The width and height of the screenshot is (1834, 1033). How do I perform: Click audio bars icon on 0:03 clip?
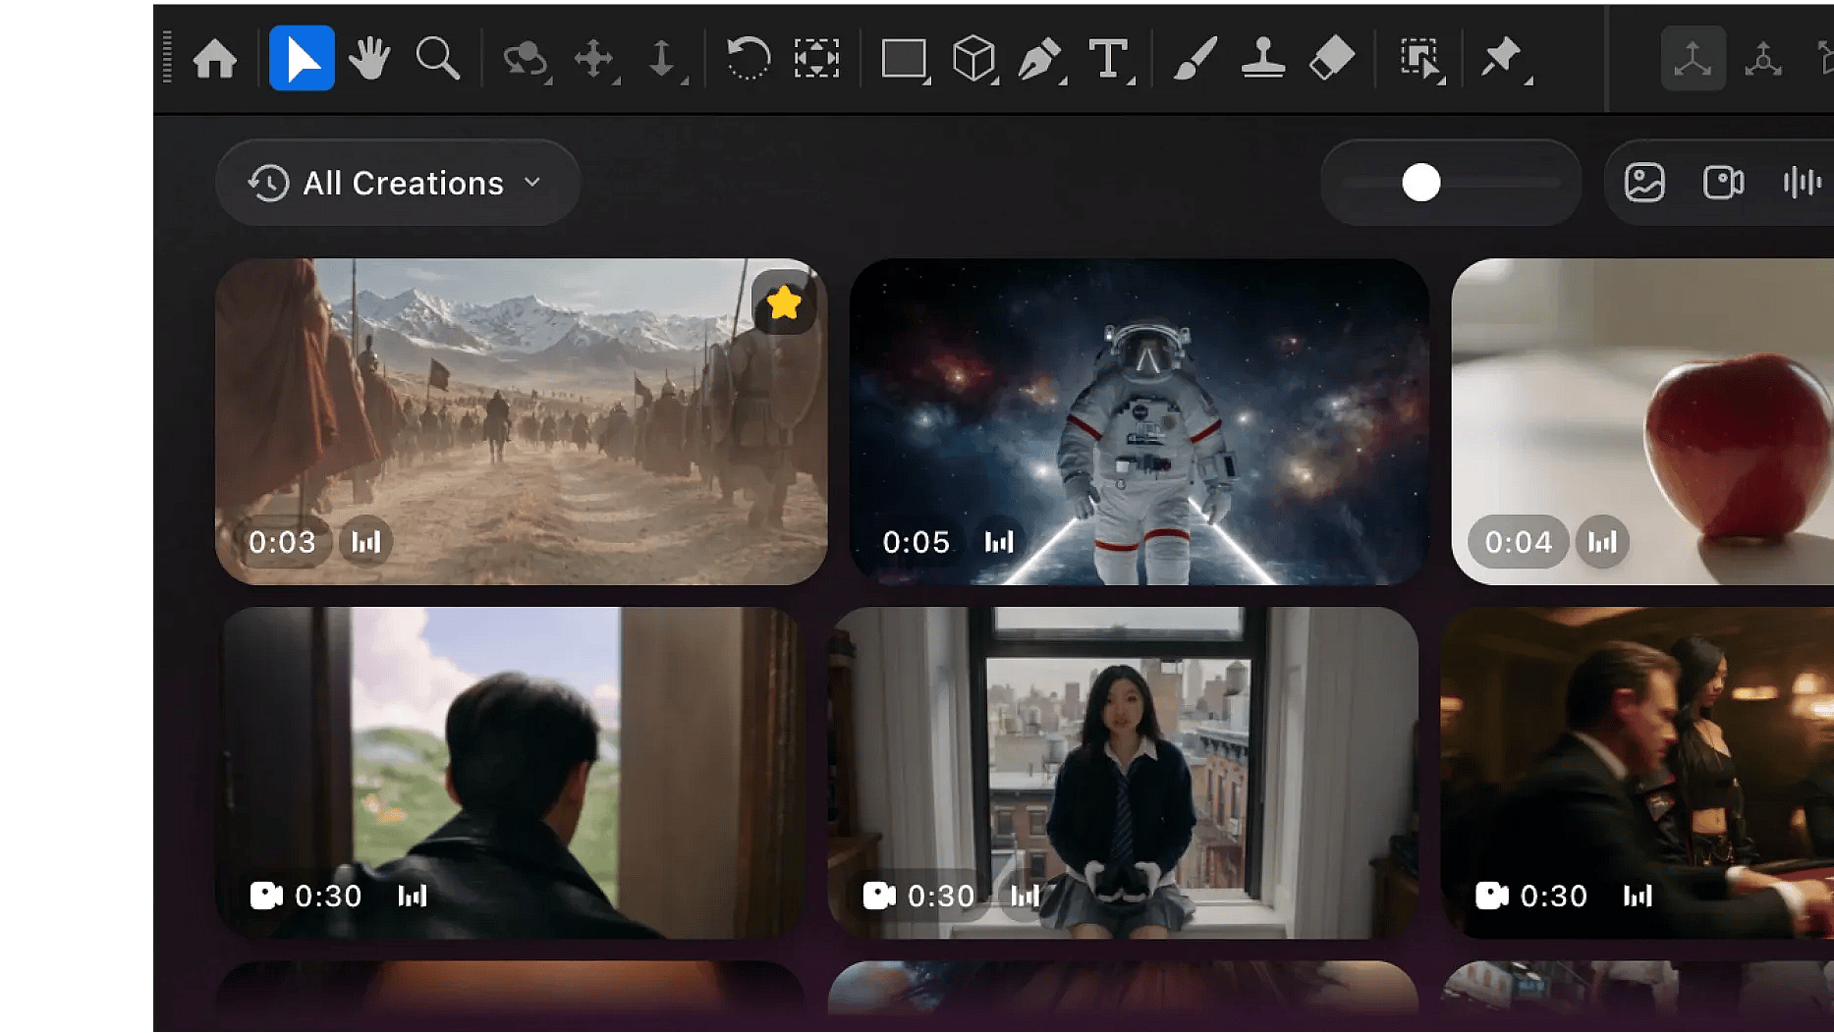366,542
